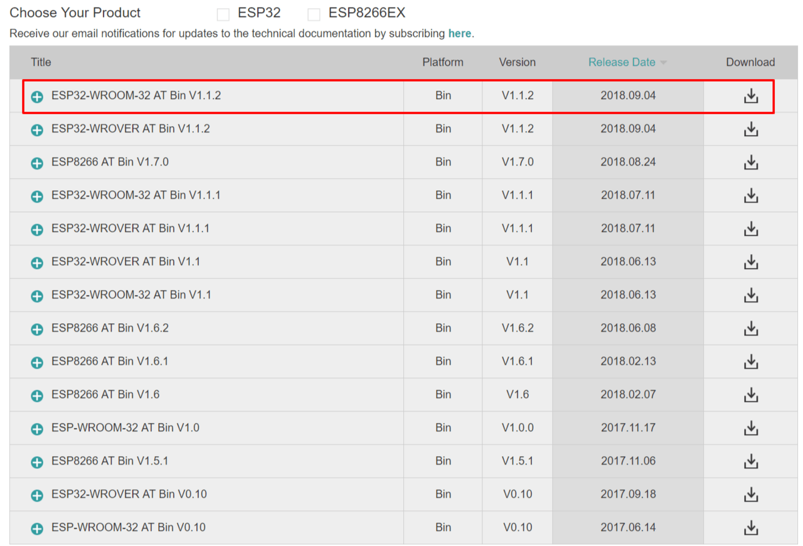Click download icon for ESP8266 V1.7.0

750,163
